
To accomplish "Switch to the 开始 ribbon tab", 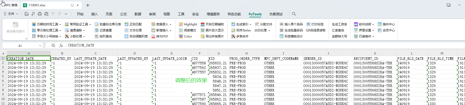I will coord(80,14).
